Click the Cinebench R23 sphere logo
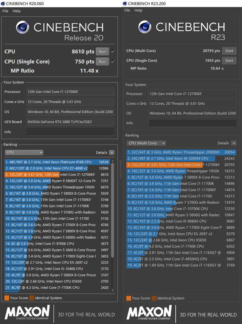The width and height of the screenshot is (242, 324). pos(145,27)
